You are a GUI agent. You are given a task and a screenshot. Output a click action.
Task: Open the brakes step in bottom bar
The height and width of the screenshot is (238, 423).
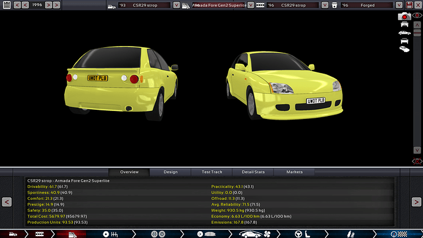206,234
